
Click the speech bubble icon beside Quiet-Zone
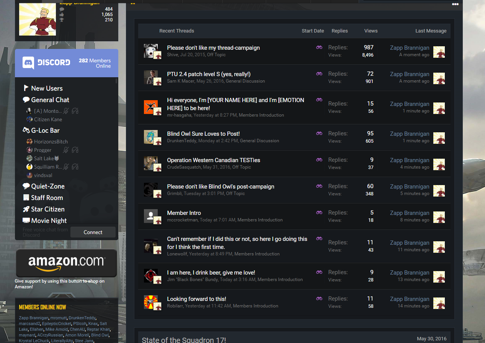tap(26, 186)
